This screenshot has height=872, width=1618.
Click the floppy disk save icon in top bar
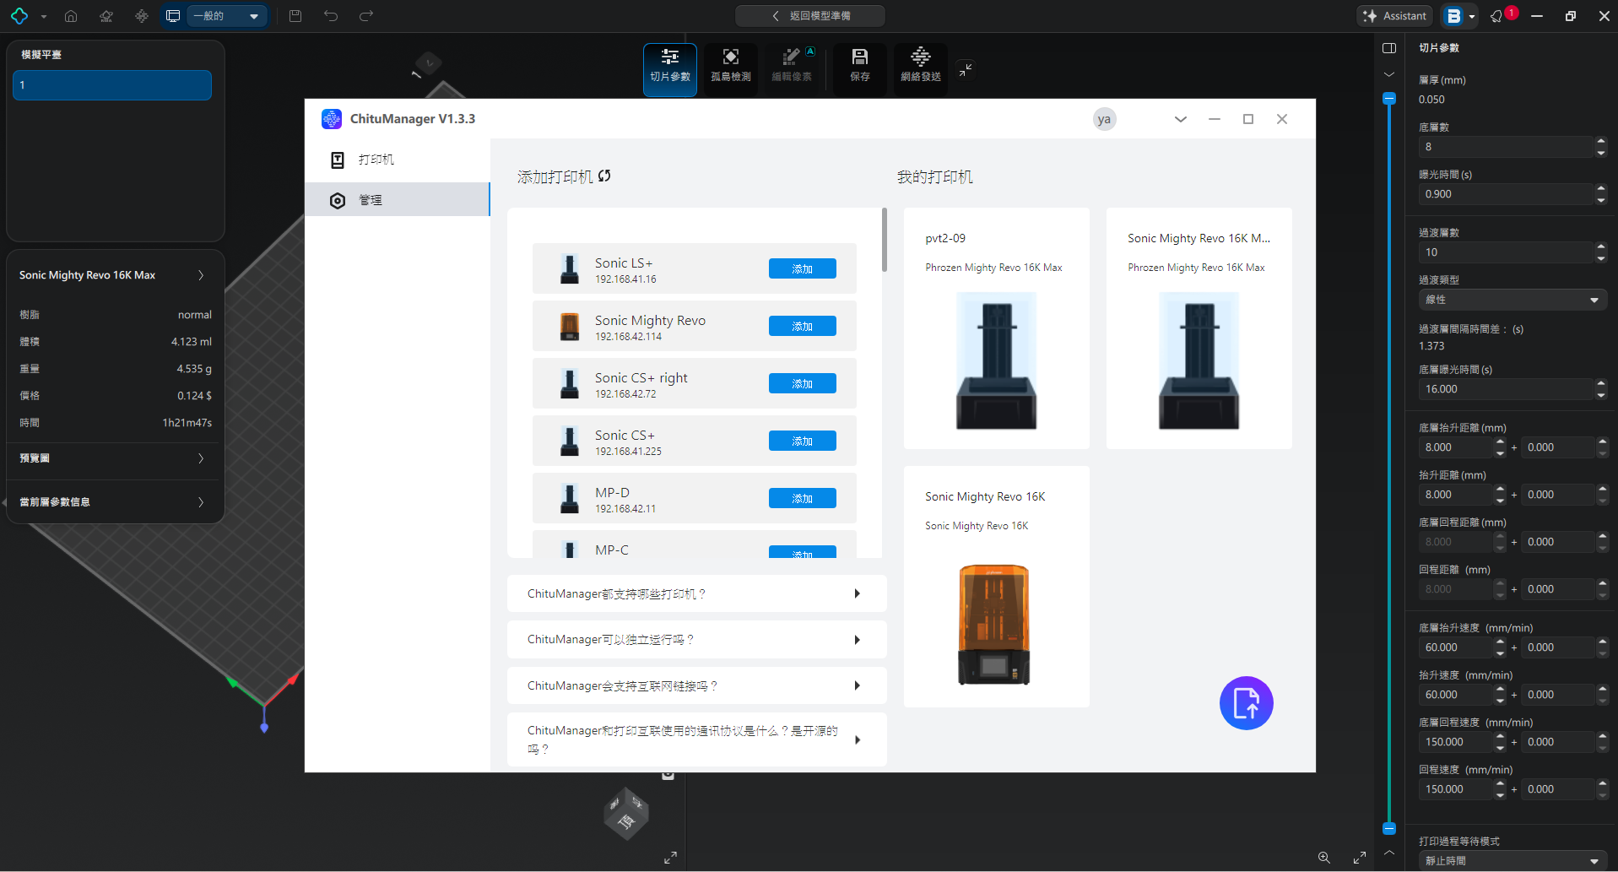[295, 16]
